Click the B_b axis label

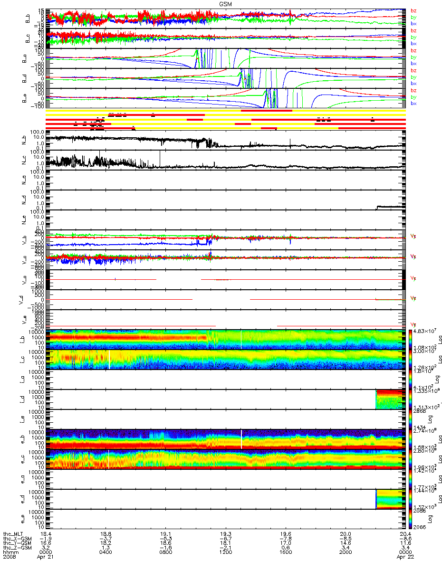click(29, 18)
